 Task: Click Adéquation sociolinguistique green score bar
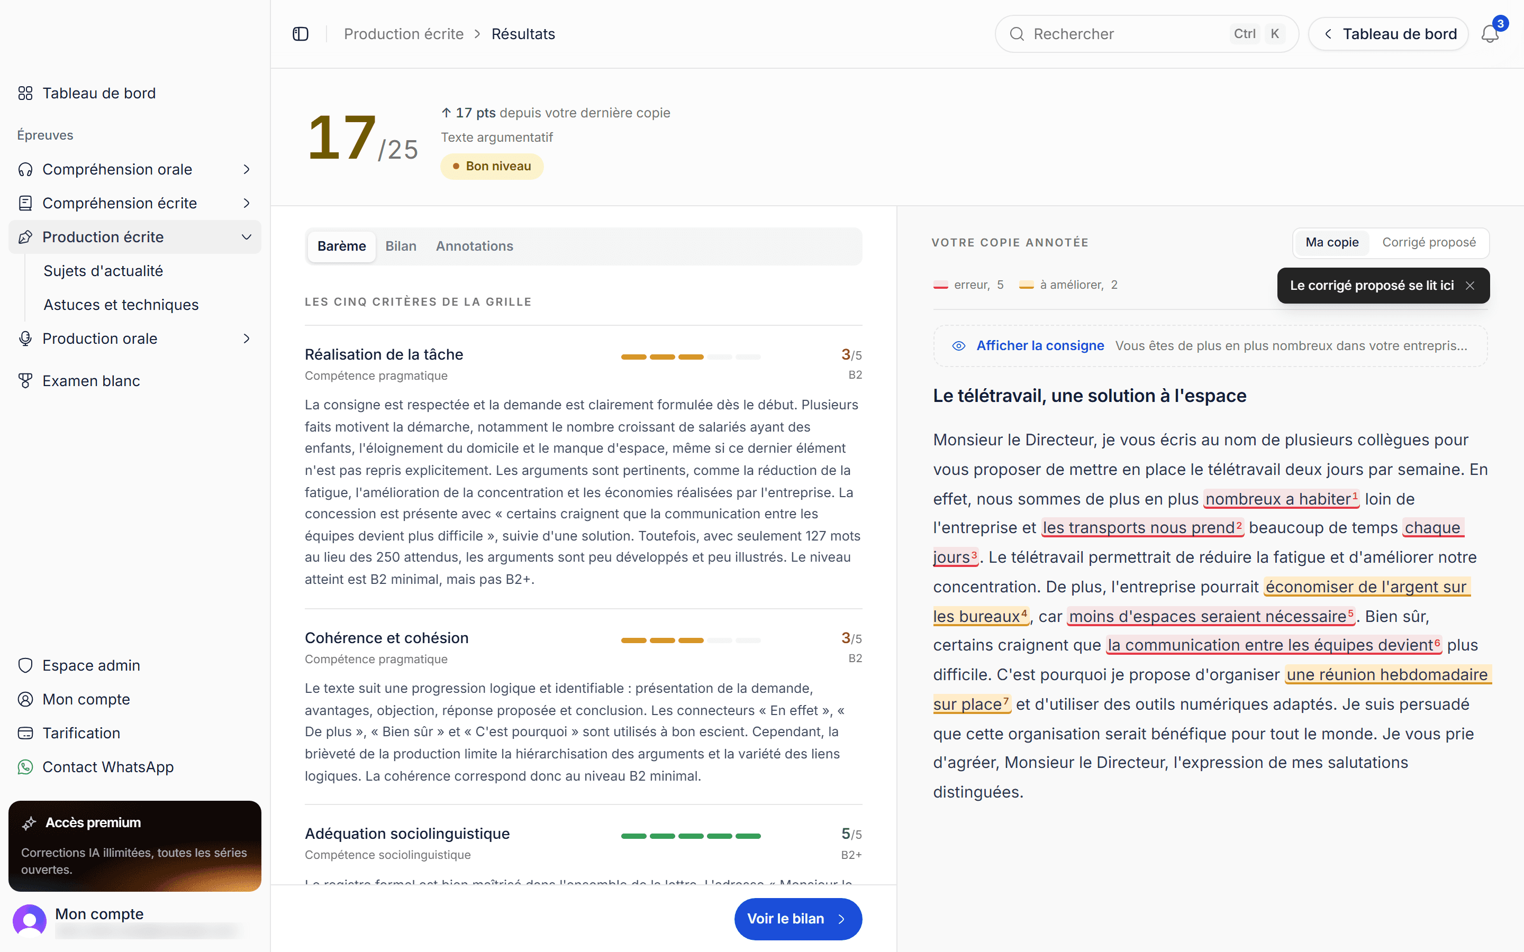pos(691,836)
